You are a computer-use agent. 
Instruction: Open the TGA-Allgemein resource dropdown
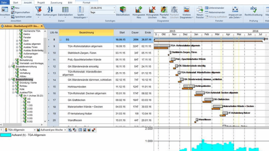[x=35, y=130]
